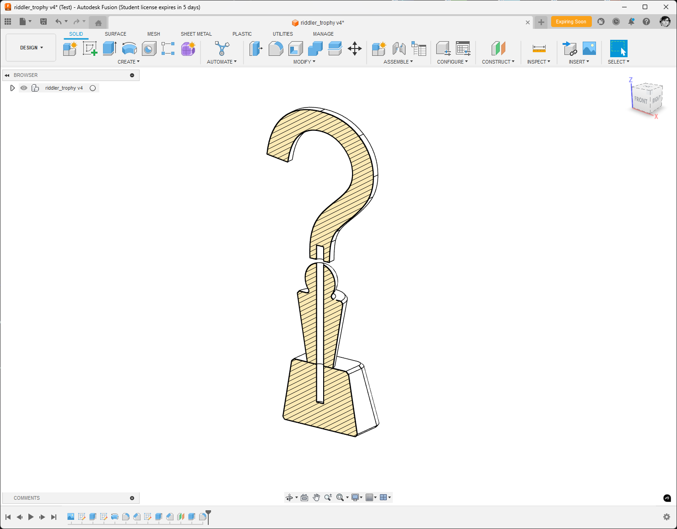This screenshot has height=529, width=677.
Task: Select the Create Sketch tool
Action: [90, 49]
